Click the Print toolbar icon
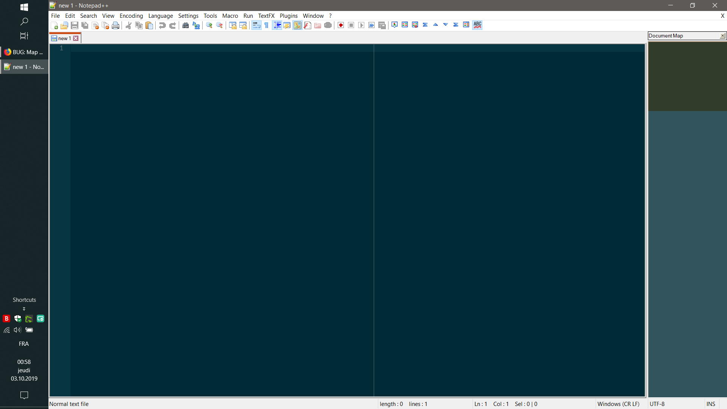 coord(115,25)
